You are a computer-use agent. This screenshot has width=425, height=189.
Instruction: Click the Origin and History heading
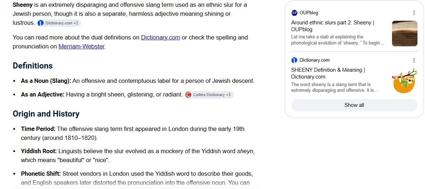46,114
